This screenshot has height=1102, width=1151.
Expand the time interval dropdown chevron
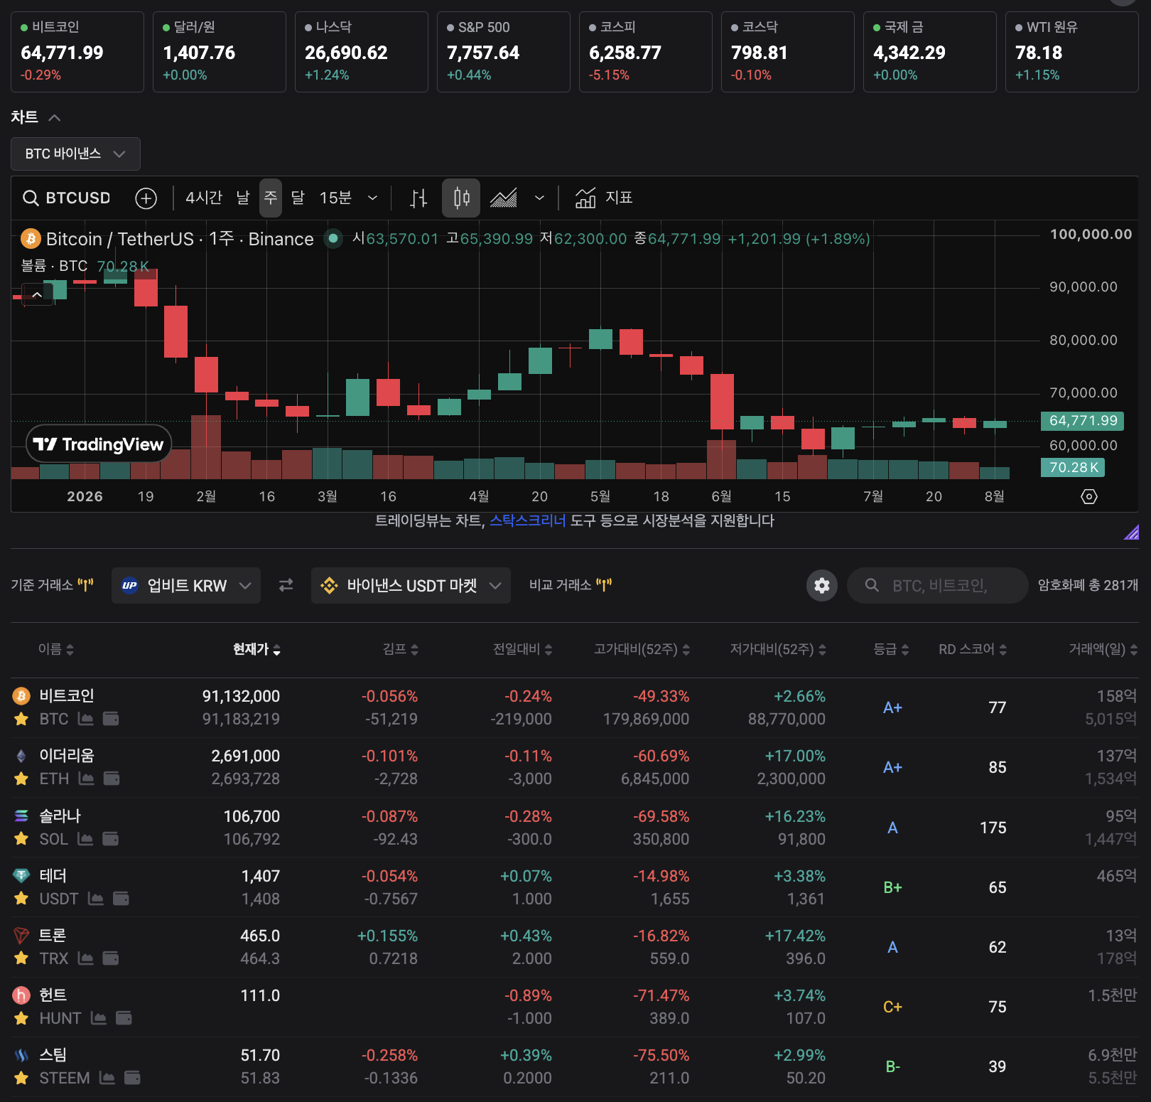pos(372,198)
